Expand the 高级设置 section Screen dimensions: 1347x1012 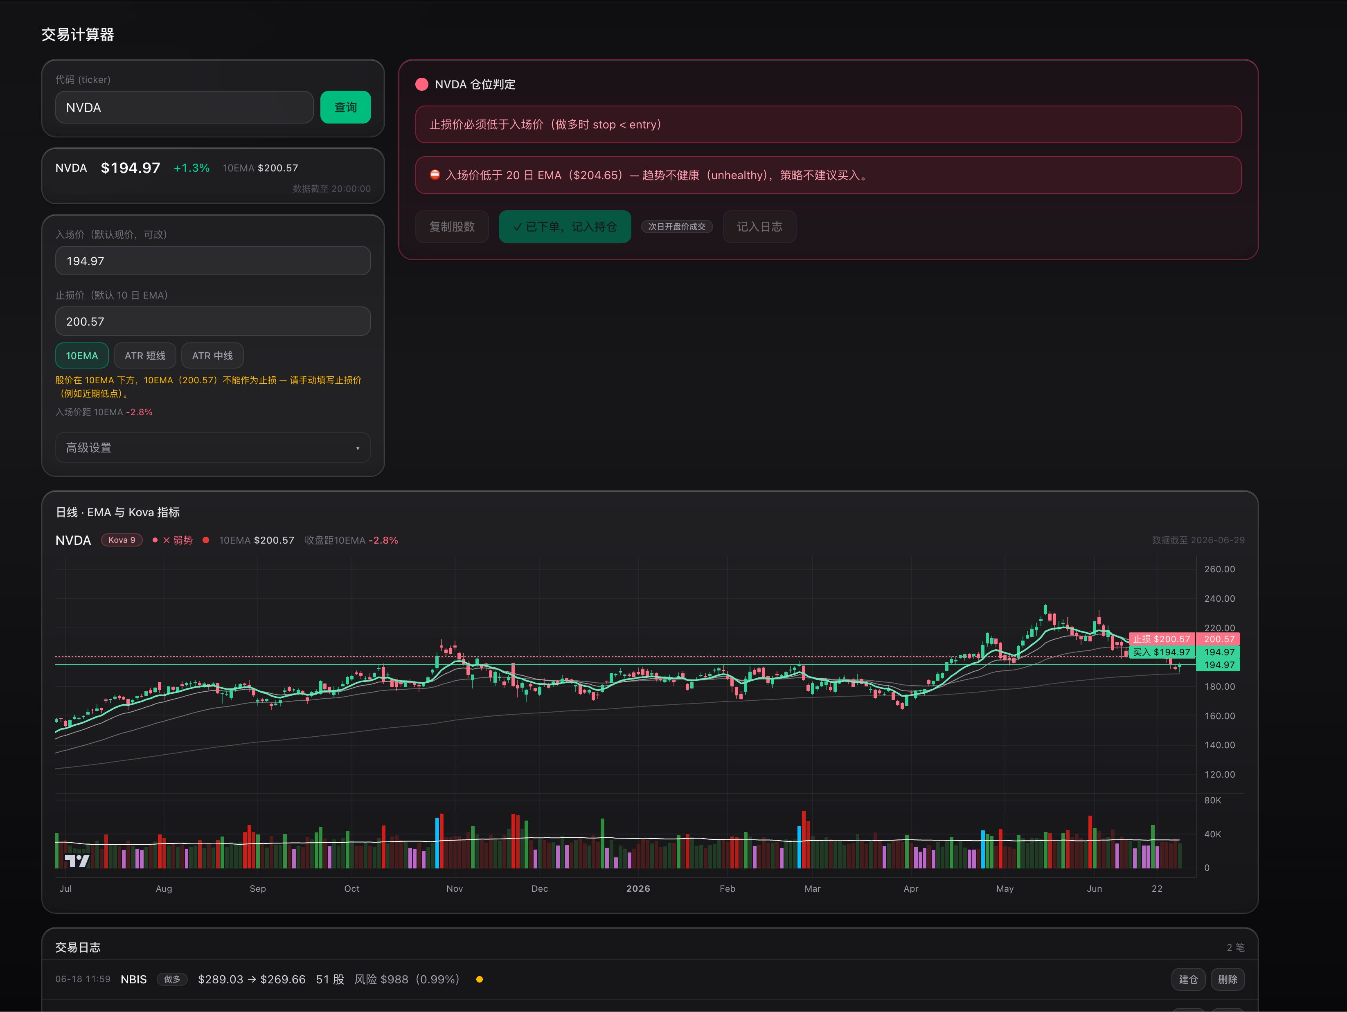(x=213, y=448)
